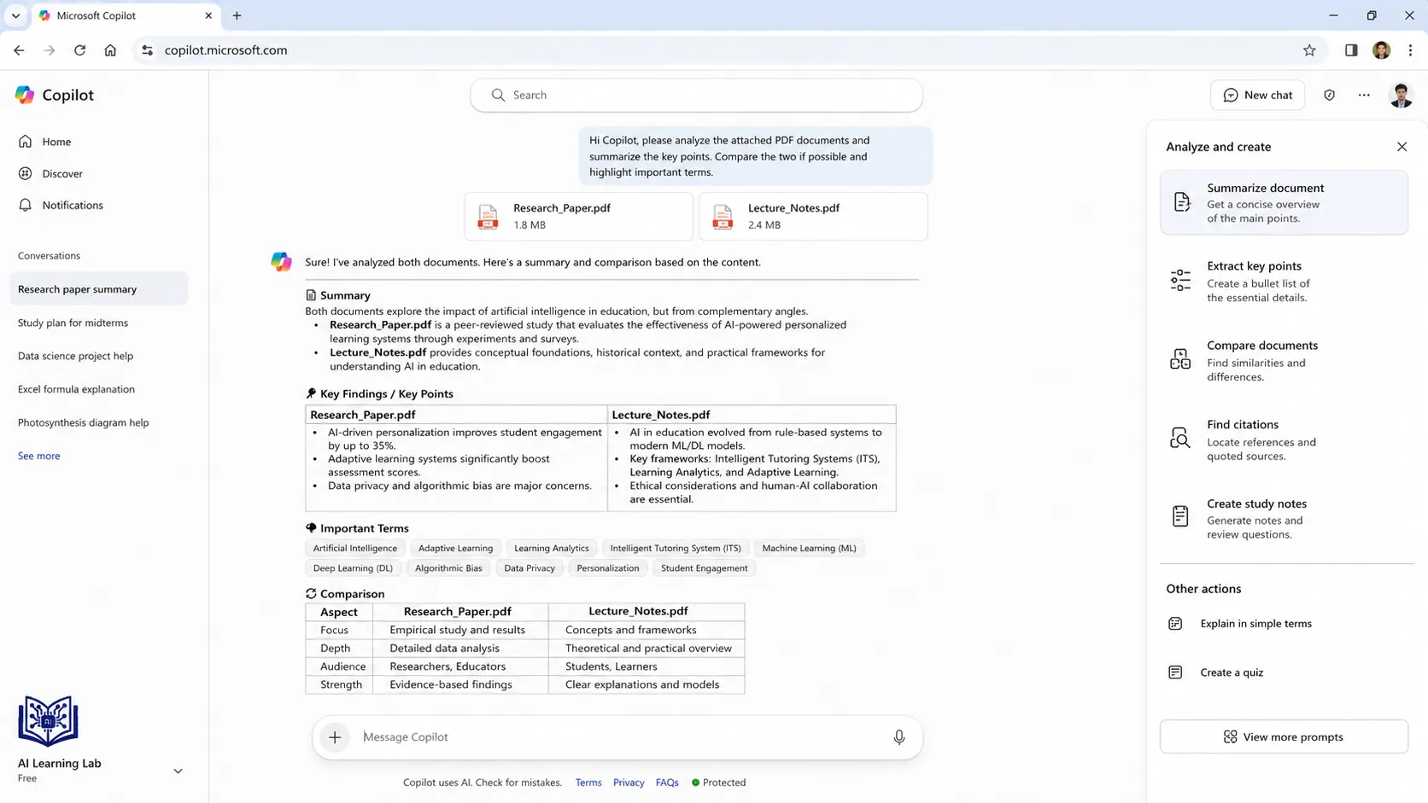Open a new browser tab
This screenshot has width=1428, height=803.
[x=237, y=15]
